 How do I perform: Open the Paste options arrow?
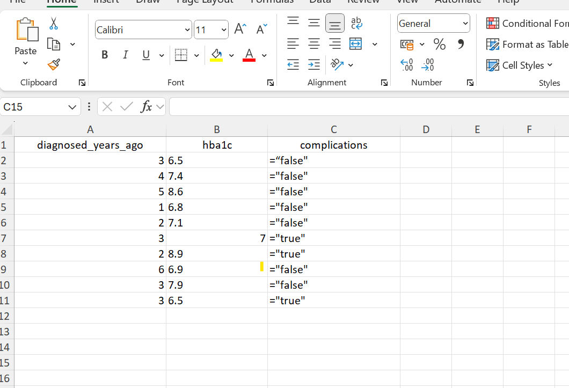25,63
